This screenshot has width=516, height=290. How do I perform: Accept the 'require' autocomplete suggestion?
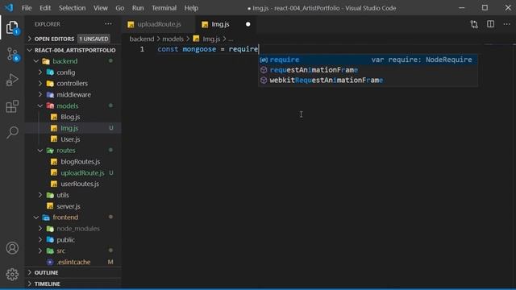(x=368, y=60)
